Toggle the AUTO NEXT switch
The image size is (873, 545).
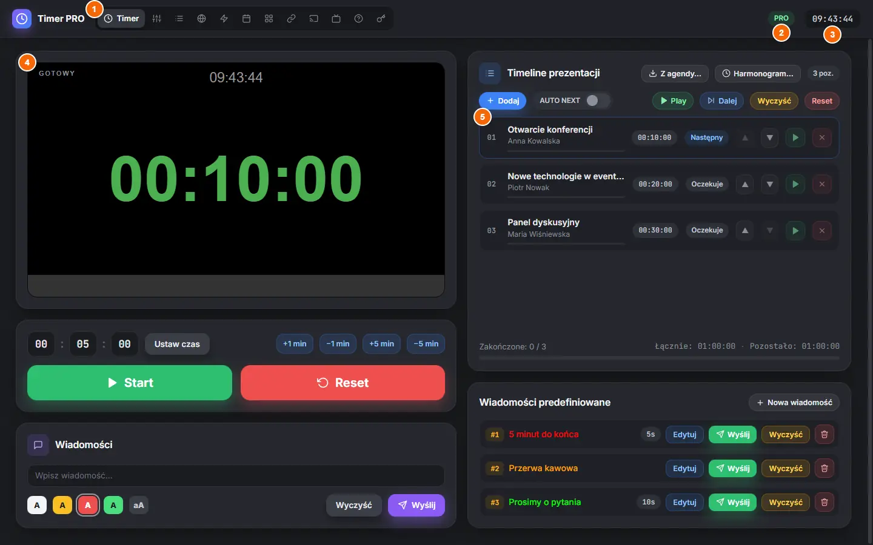(598, 101)
